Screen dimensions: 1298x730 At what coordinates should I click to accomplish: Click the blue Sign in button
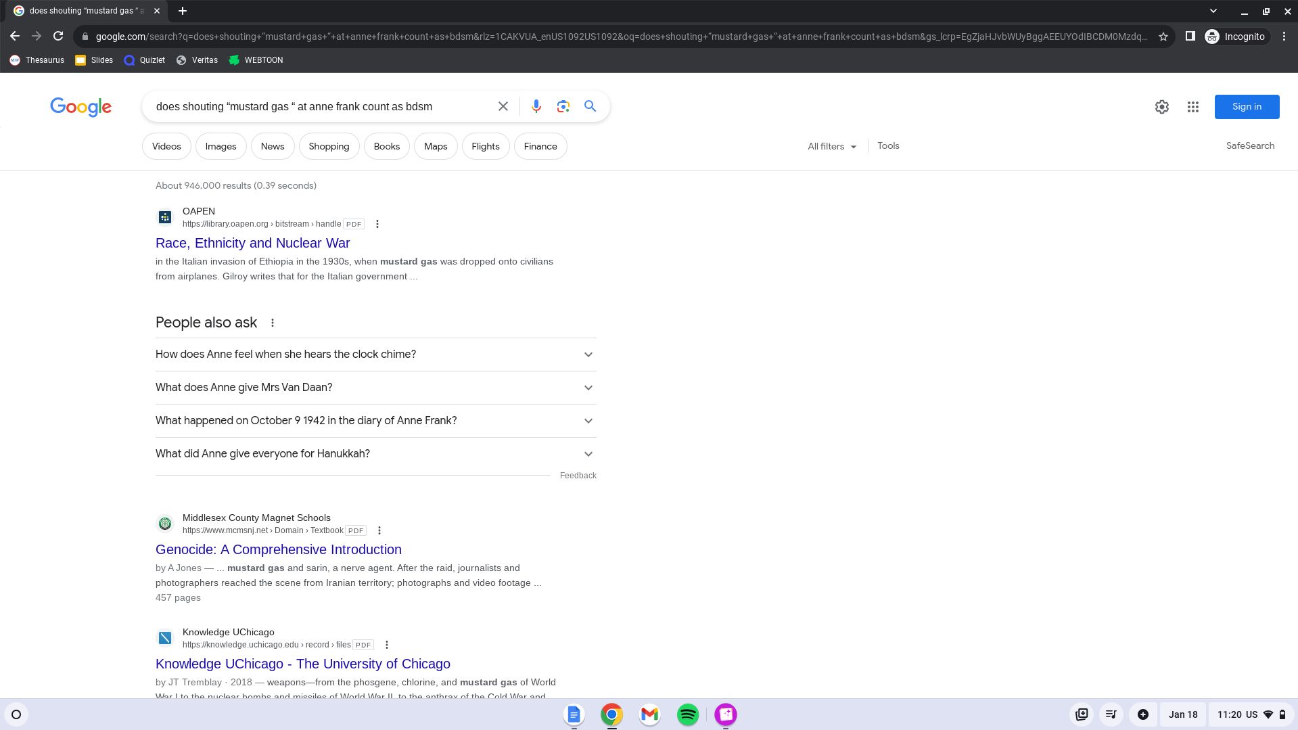click(x=1246, y=107)
